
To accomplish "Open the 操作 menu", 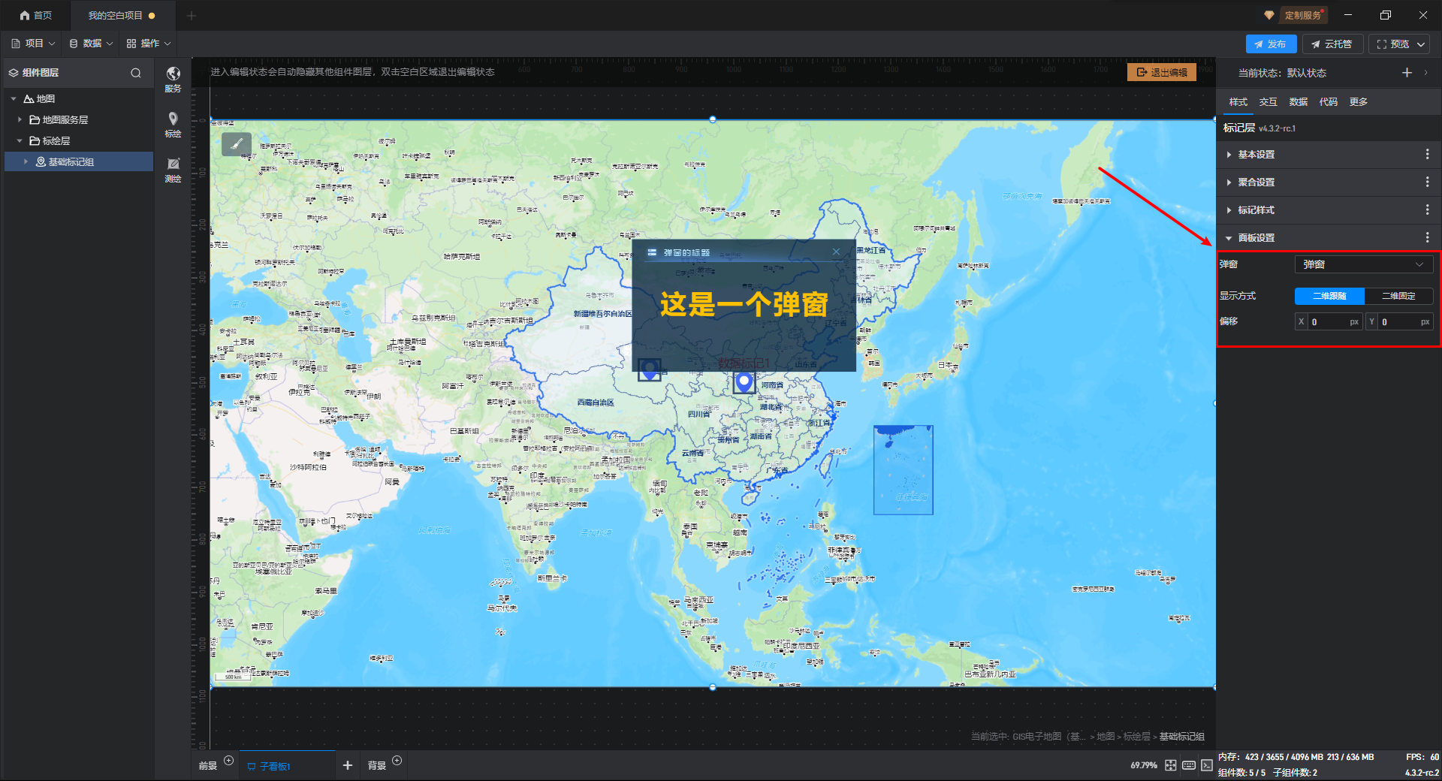I will [x=149, y=44].
